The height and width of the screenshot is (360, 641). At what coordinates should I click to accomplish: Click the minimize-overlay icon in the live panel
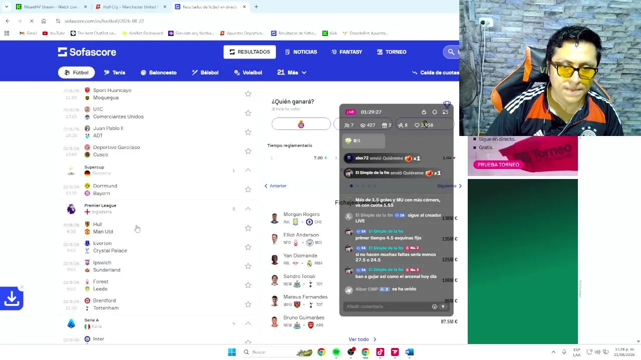[445, 112]
